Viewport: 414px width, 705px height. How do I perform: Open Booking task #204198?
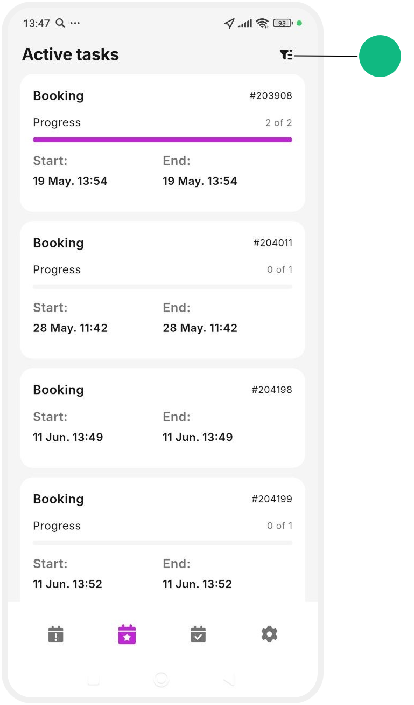click(163, 418)
